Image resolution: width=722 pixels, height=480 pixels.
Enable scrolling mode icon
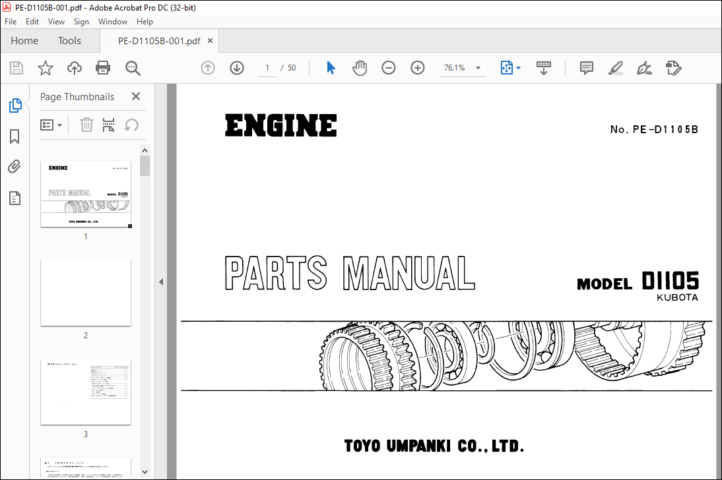click(544, 68)
